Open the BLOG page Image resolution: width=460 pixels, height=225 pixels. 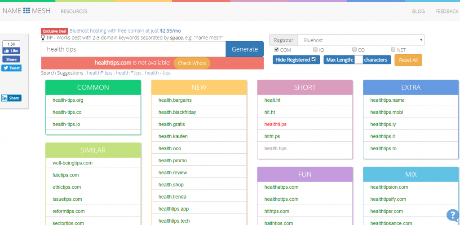tap(418, 11)
